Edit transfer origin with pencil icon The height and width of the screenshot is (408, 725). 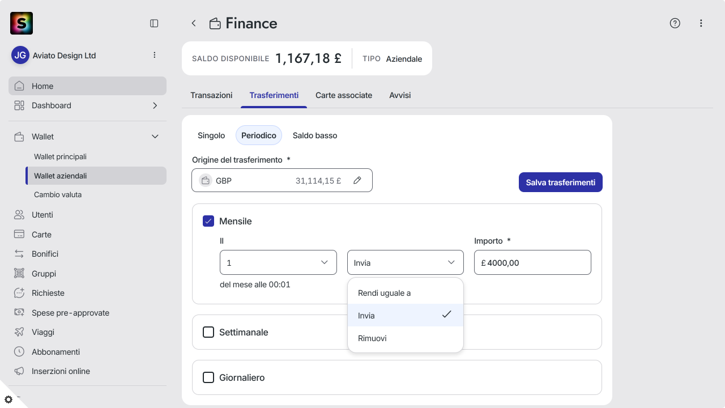pyautogui.click(x=357, y=181)
